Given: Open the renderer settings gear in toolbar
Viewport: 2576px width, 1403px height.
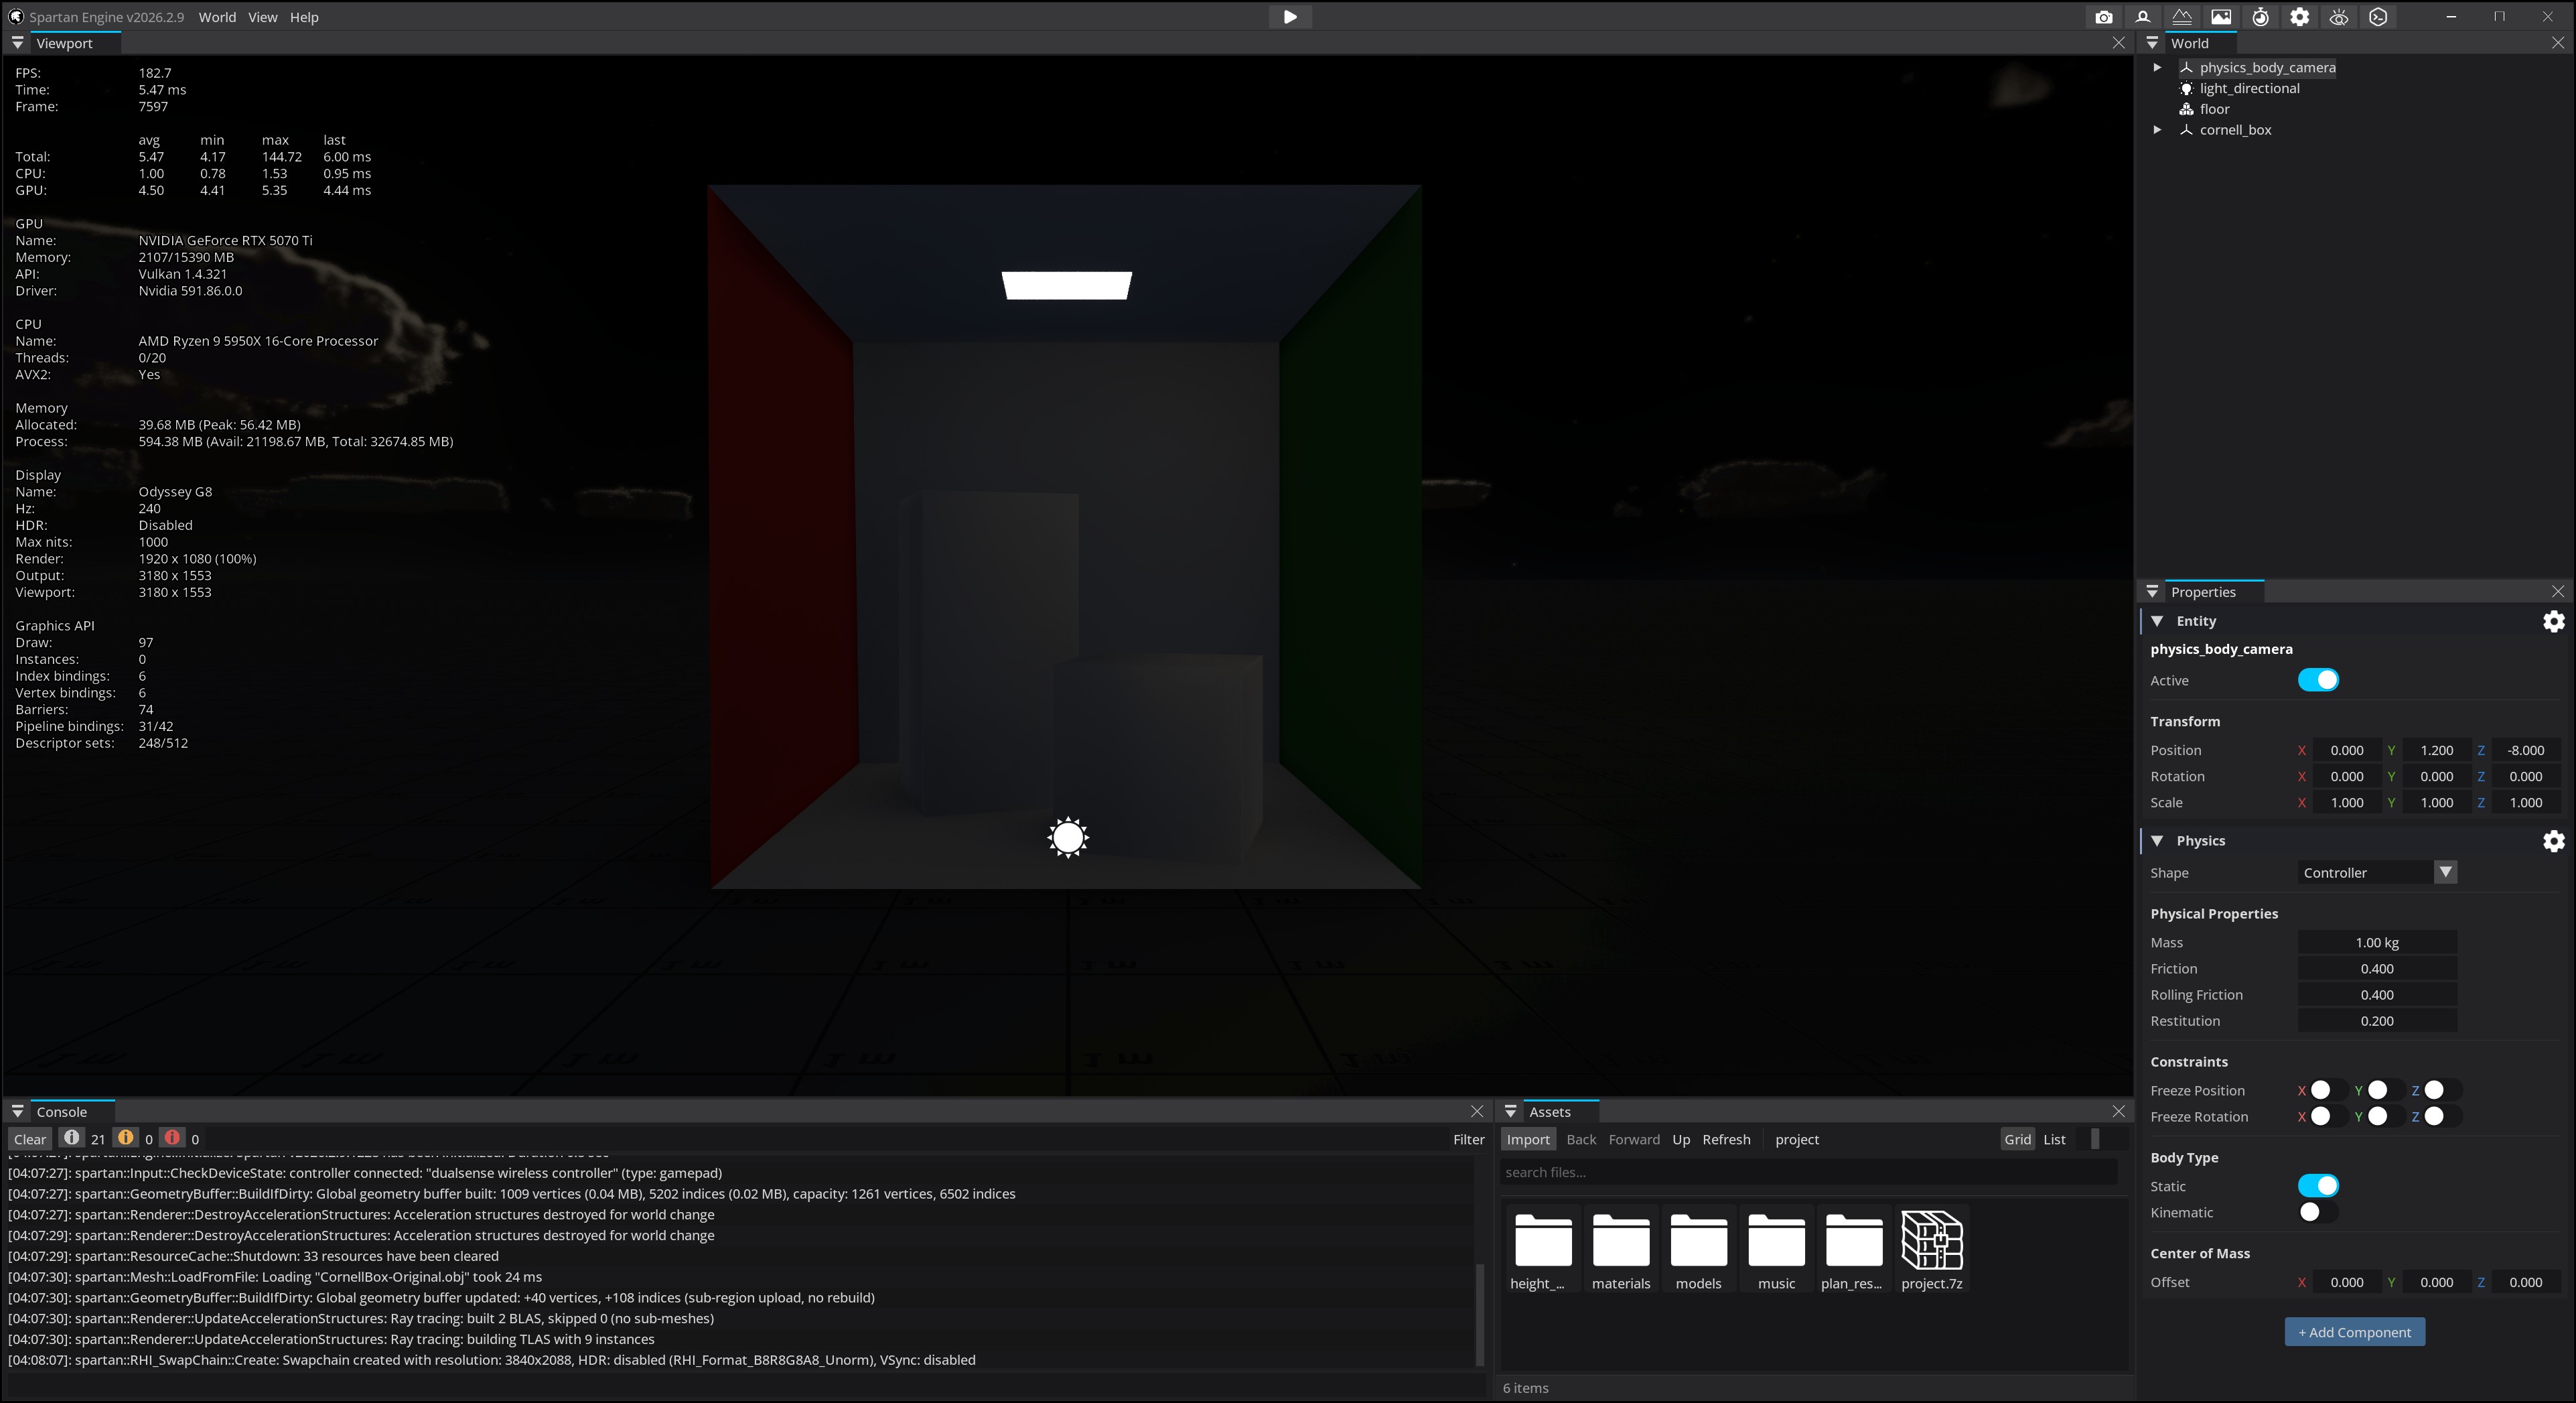Looking at the screenshot, I should 2299,17.
